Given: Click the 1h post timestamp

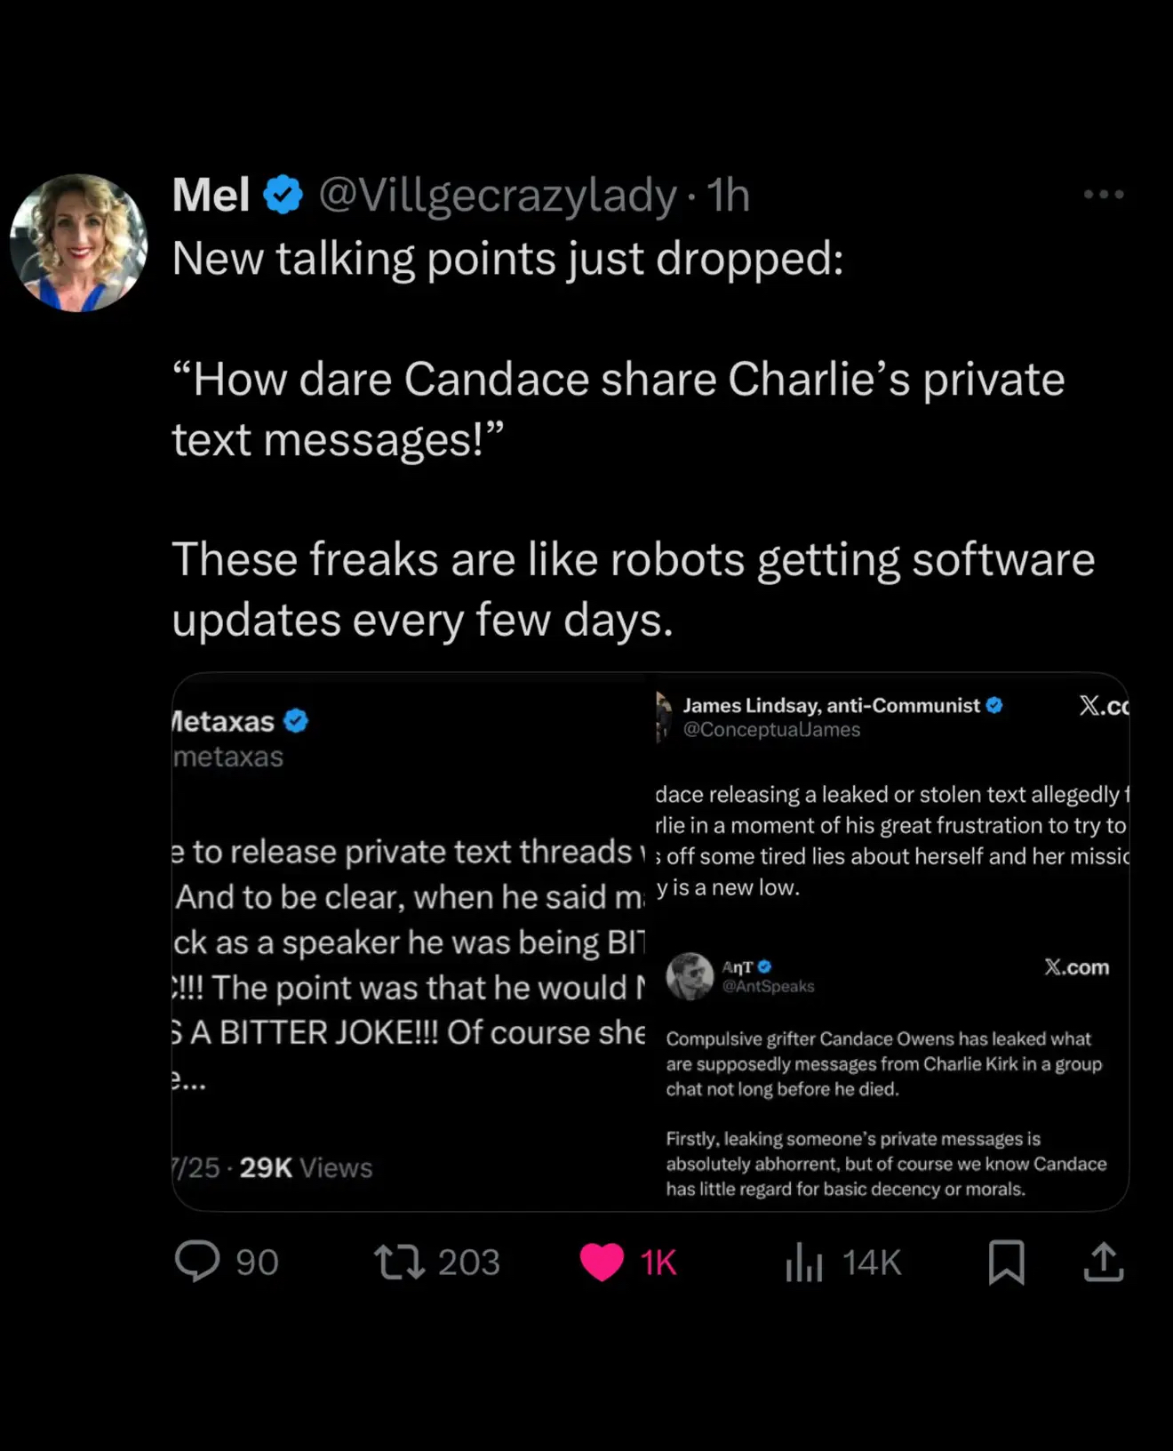Looking at the screenshot, I should pos(729,195).
